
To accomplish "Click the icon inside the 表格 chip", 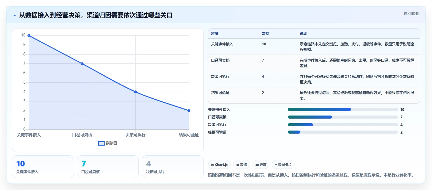I will [x=237, y=165].
